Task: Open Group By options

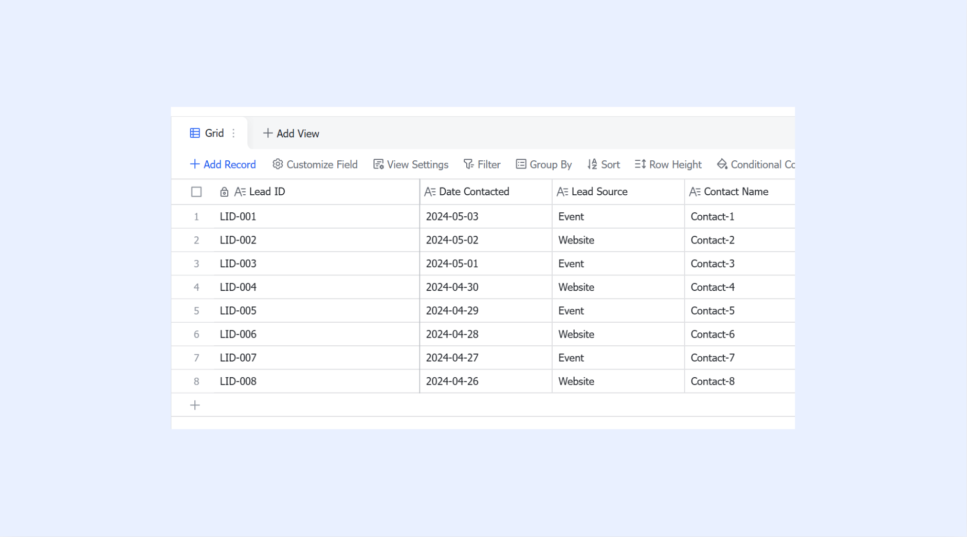Action: tap(544, 164)
